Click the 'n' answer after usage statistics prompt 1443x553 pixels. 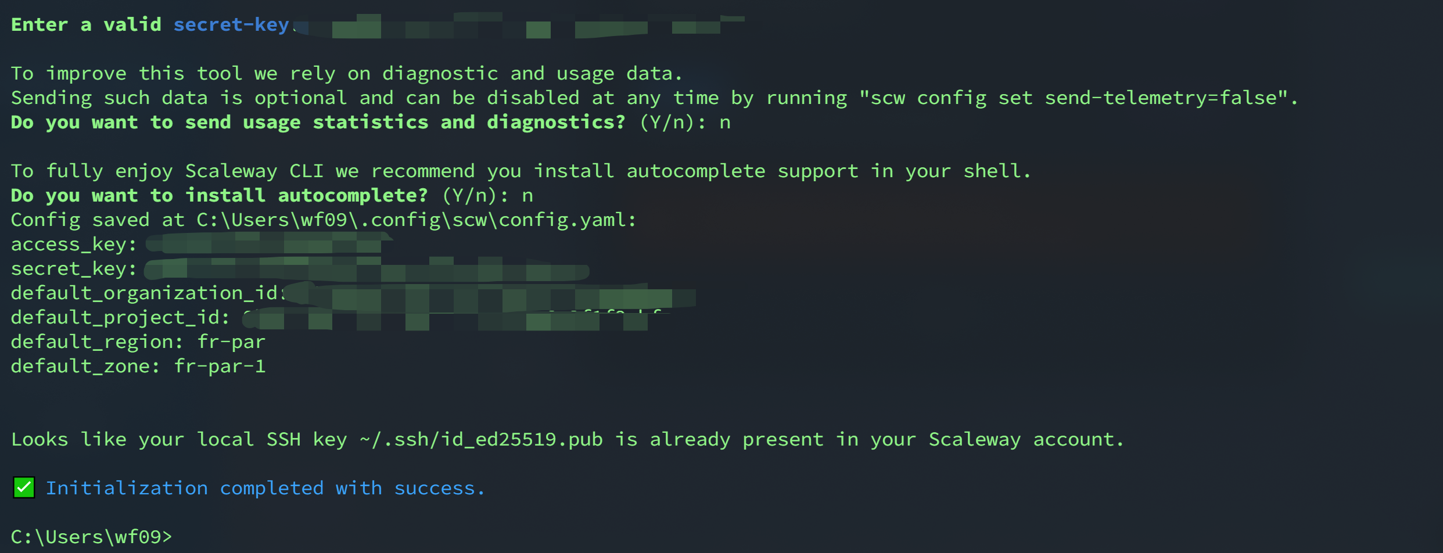[x=725, y=123]
